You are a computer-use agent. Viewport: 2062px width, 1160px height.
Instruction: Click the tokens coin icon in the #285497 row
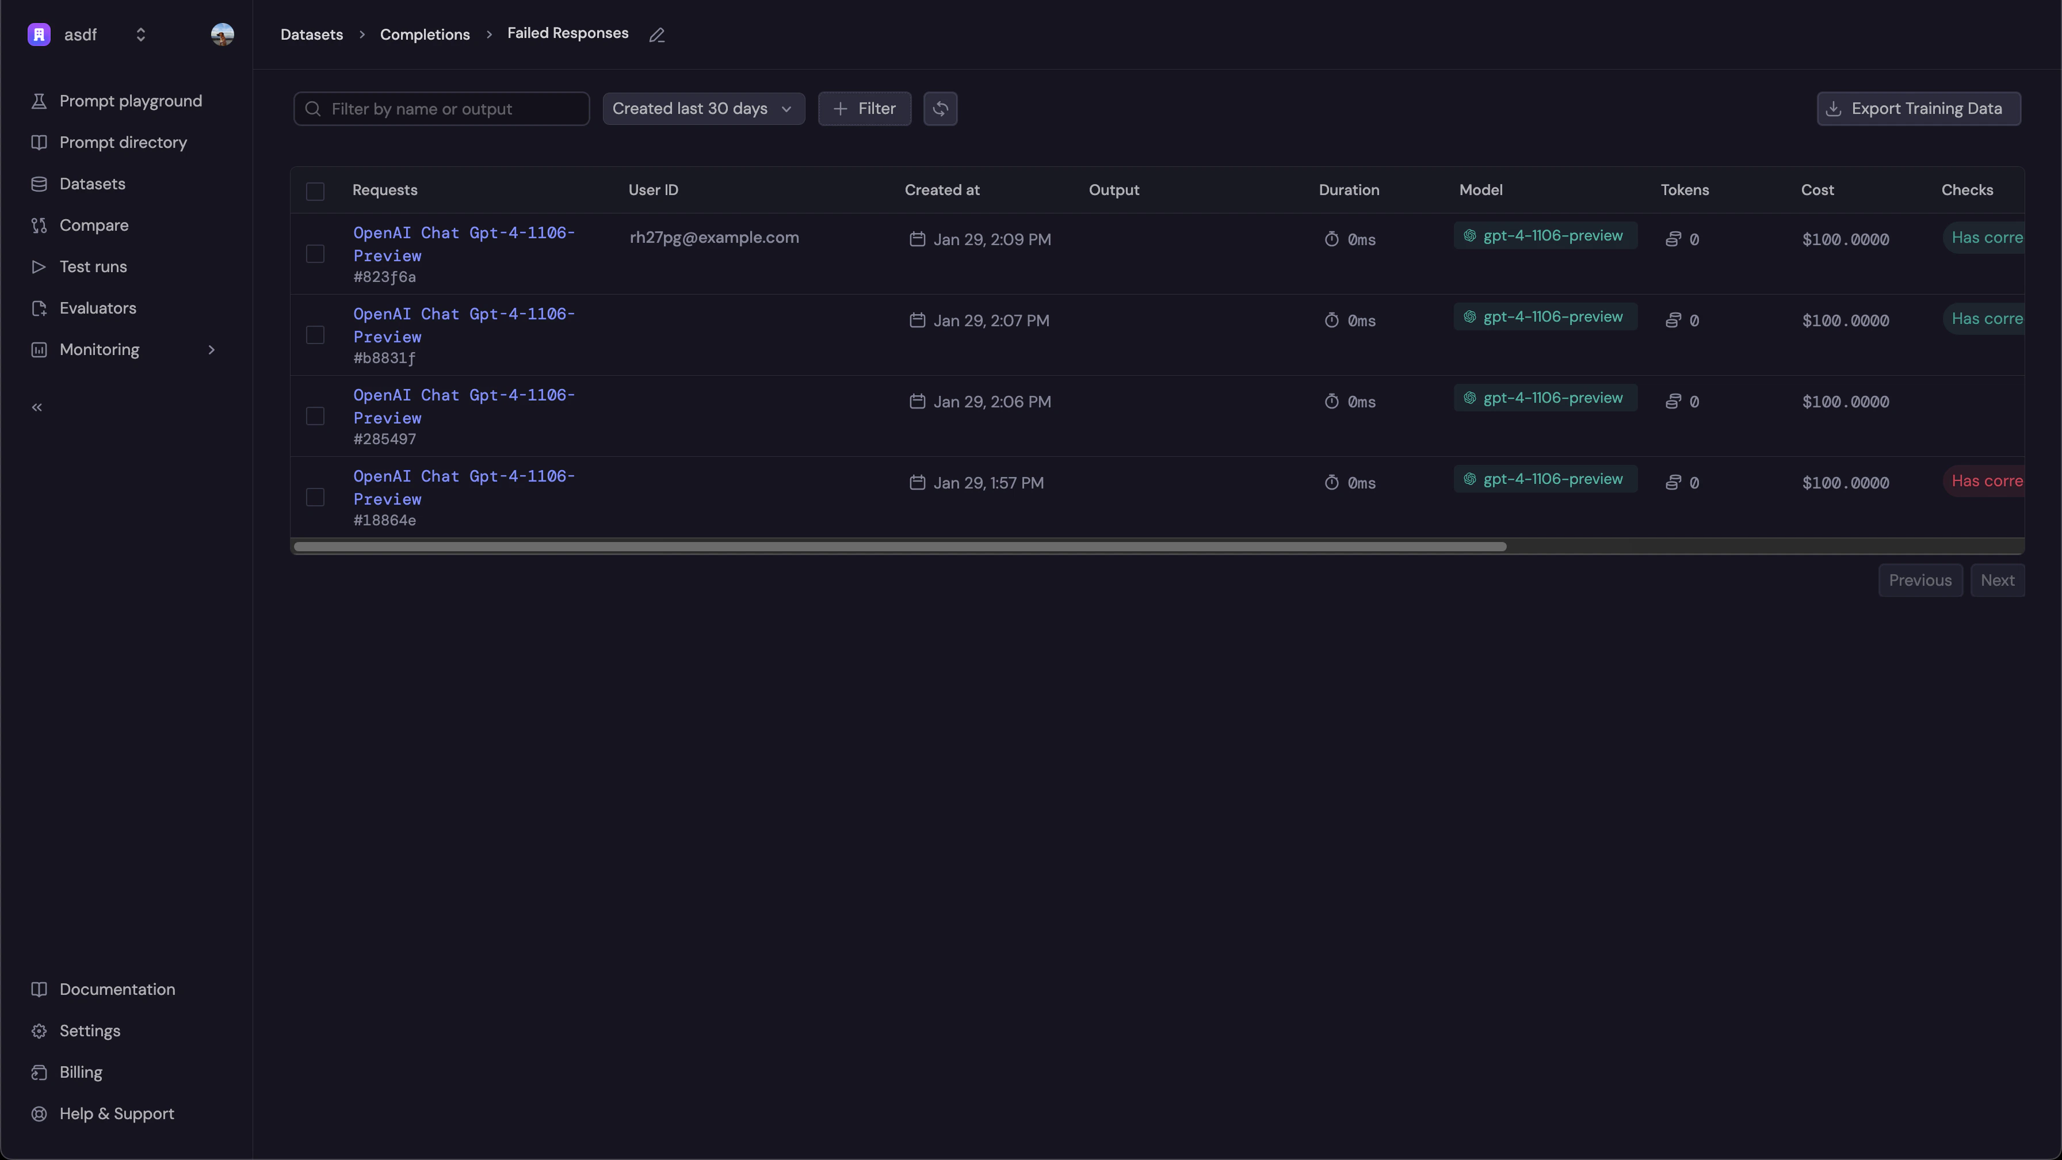[x=1673, y=402]
